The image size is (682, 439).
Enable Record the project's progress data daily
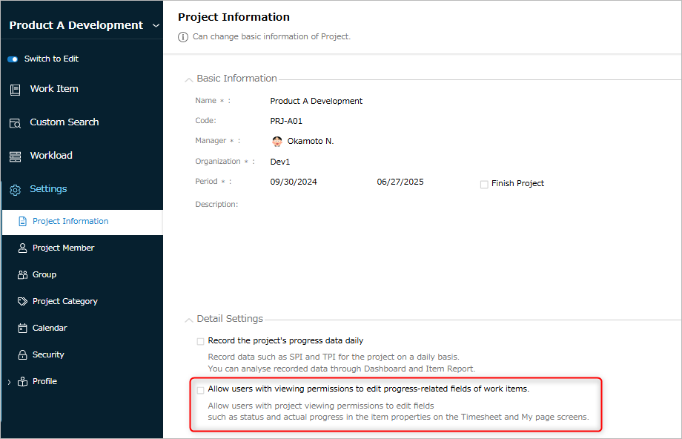pyautogui.click(x=200, y=342)
